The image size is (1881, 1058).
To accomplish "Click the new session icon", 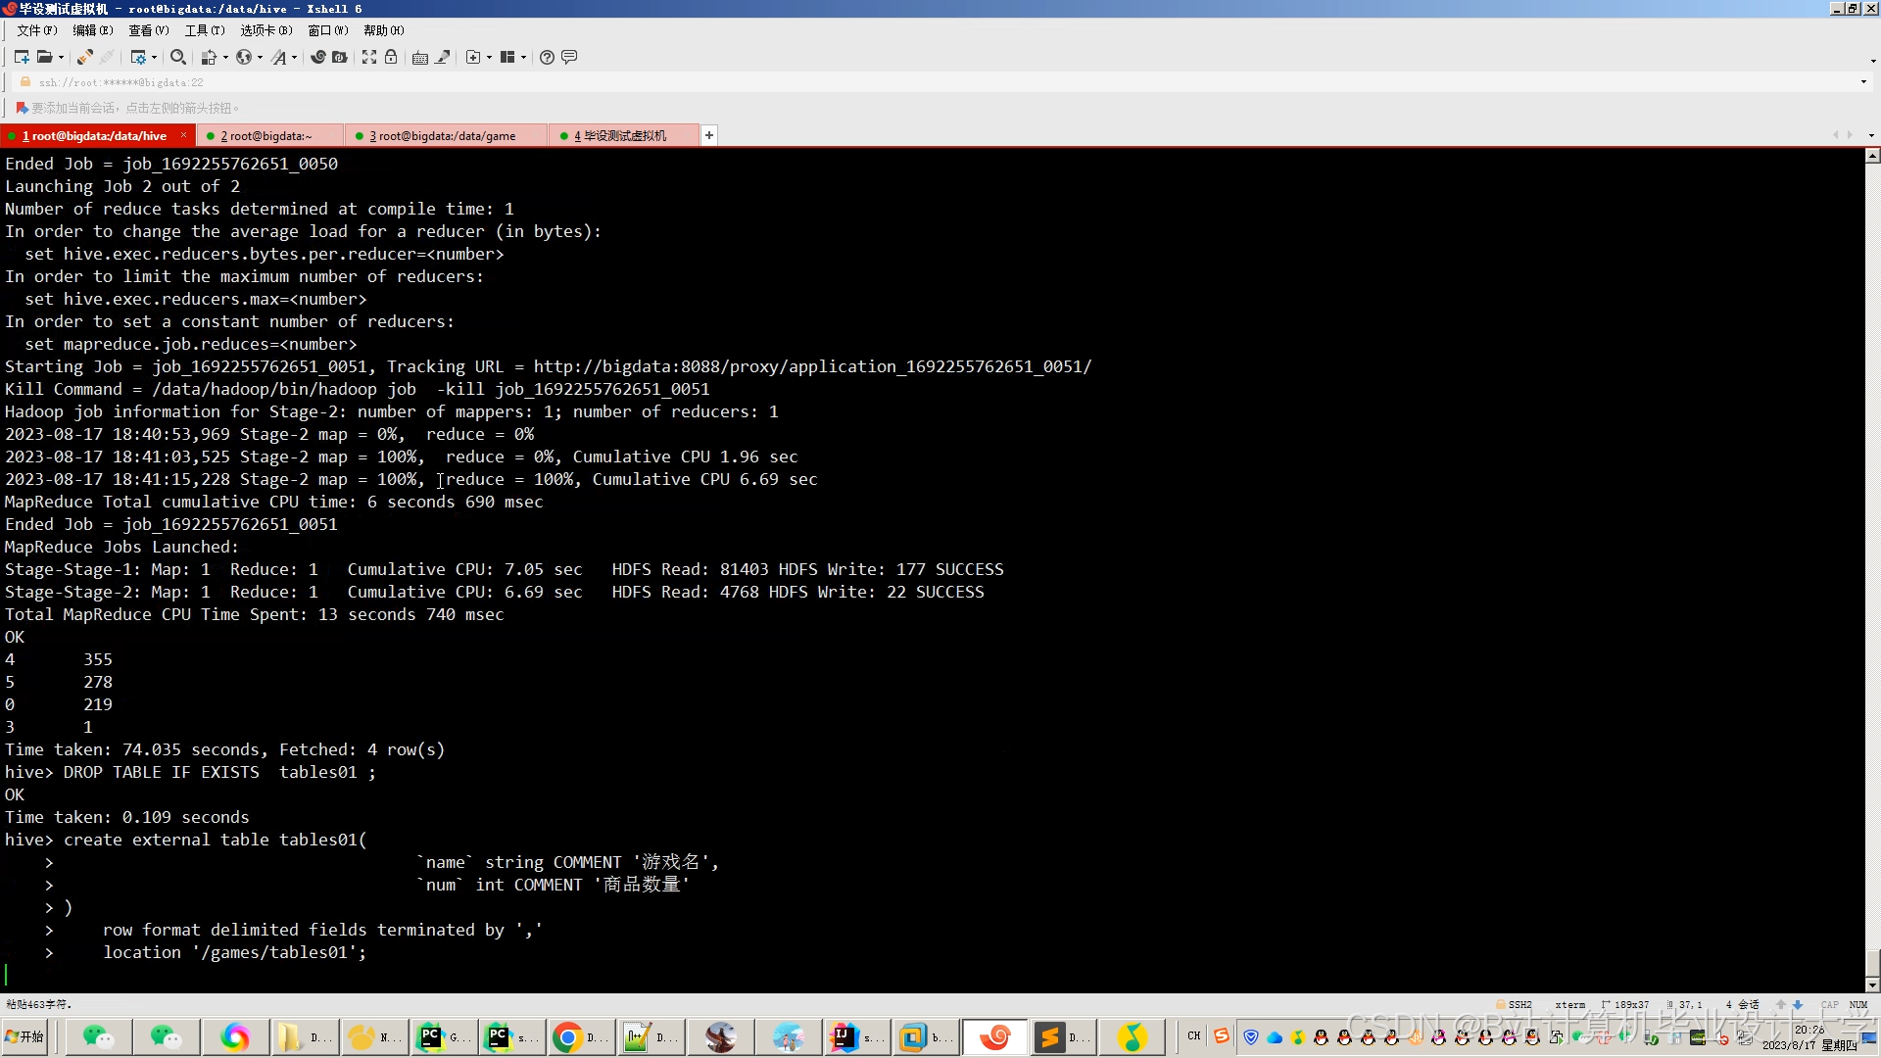I will click(21, 58).
